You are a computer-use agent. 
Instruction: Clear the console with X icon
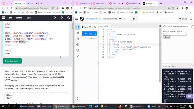pos(189,71)
